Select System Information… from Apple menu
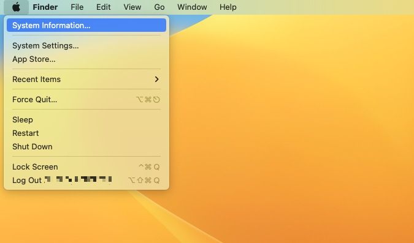The width and height of the screenshot is (414, 243). click(86, 25)
